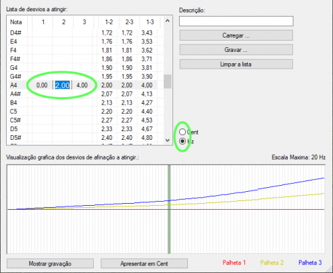Click the 1-2 column header
333x273 pixels.
[x=109, y=22]
